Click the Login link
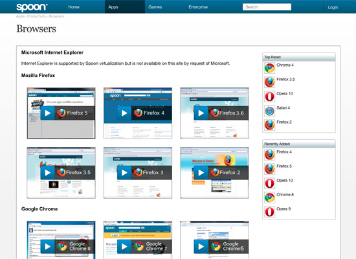 [333, 7]
